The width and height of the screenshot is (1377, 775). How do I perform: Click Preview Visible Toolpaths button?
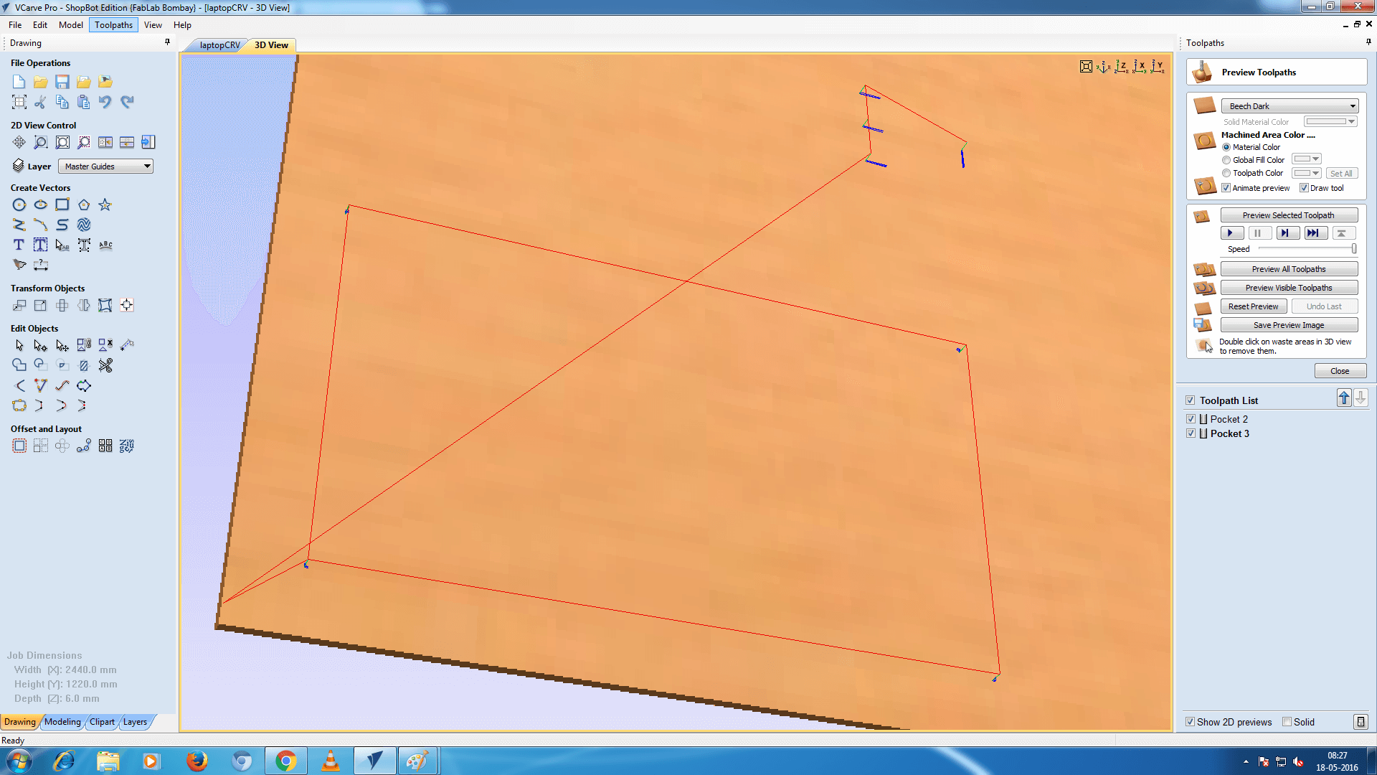1289,288
